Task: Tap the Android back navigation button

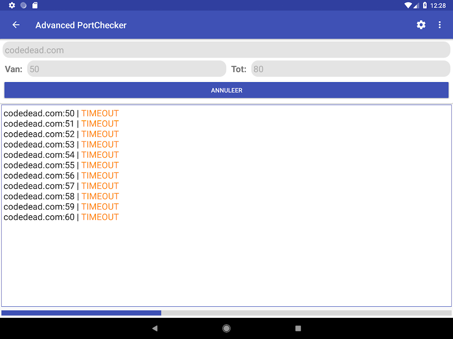Action: pos(155,328)
